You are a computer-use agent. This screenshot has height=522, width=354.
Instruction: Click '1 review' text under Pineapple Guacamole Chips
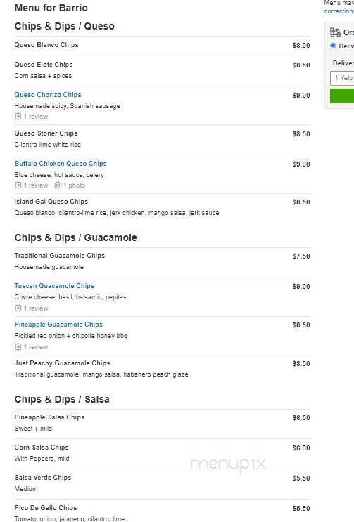click(36, 347)
